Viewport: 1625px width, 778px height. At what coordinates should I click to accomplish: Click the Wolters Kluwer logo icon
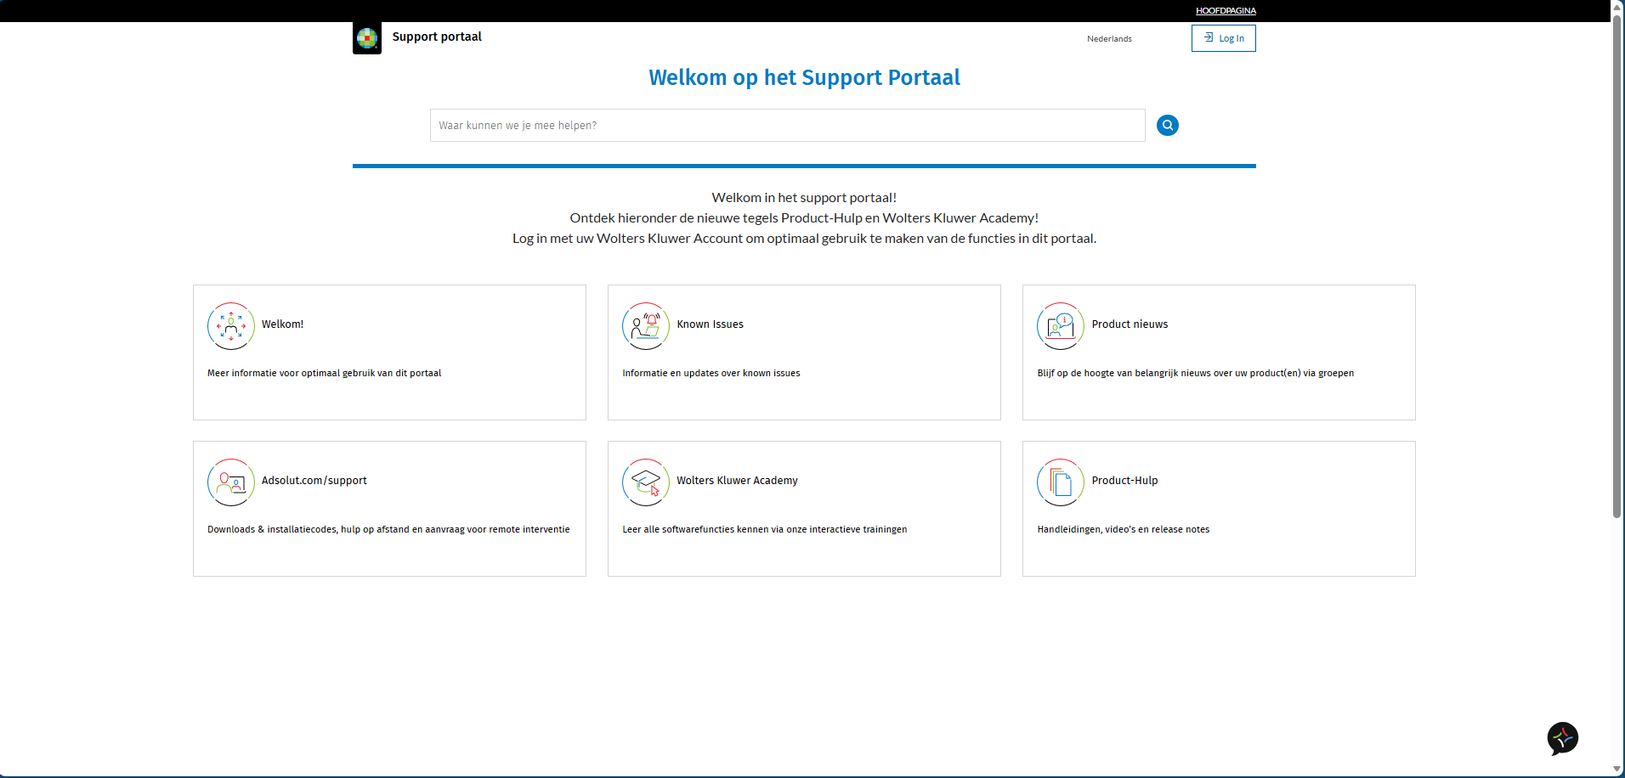click(367, 38)
